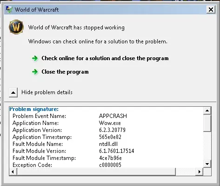Click the Application Name label
The height and width of the screenshot is (186, 220).
(35, 123)
